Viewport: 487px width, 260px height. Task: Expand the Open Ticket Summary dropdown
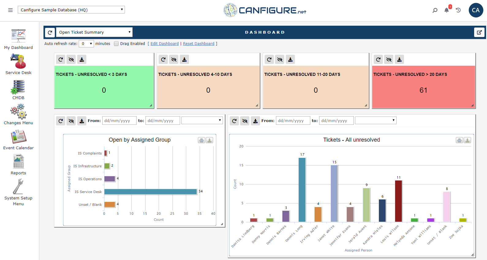(x=94, y=32)
